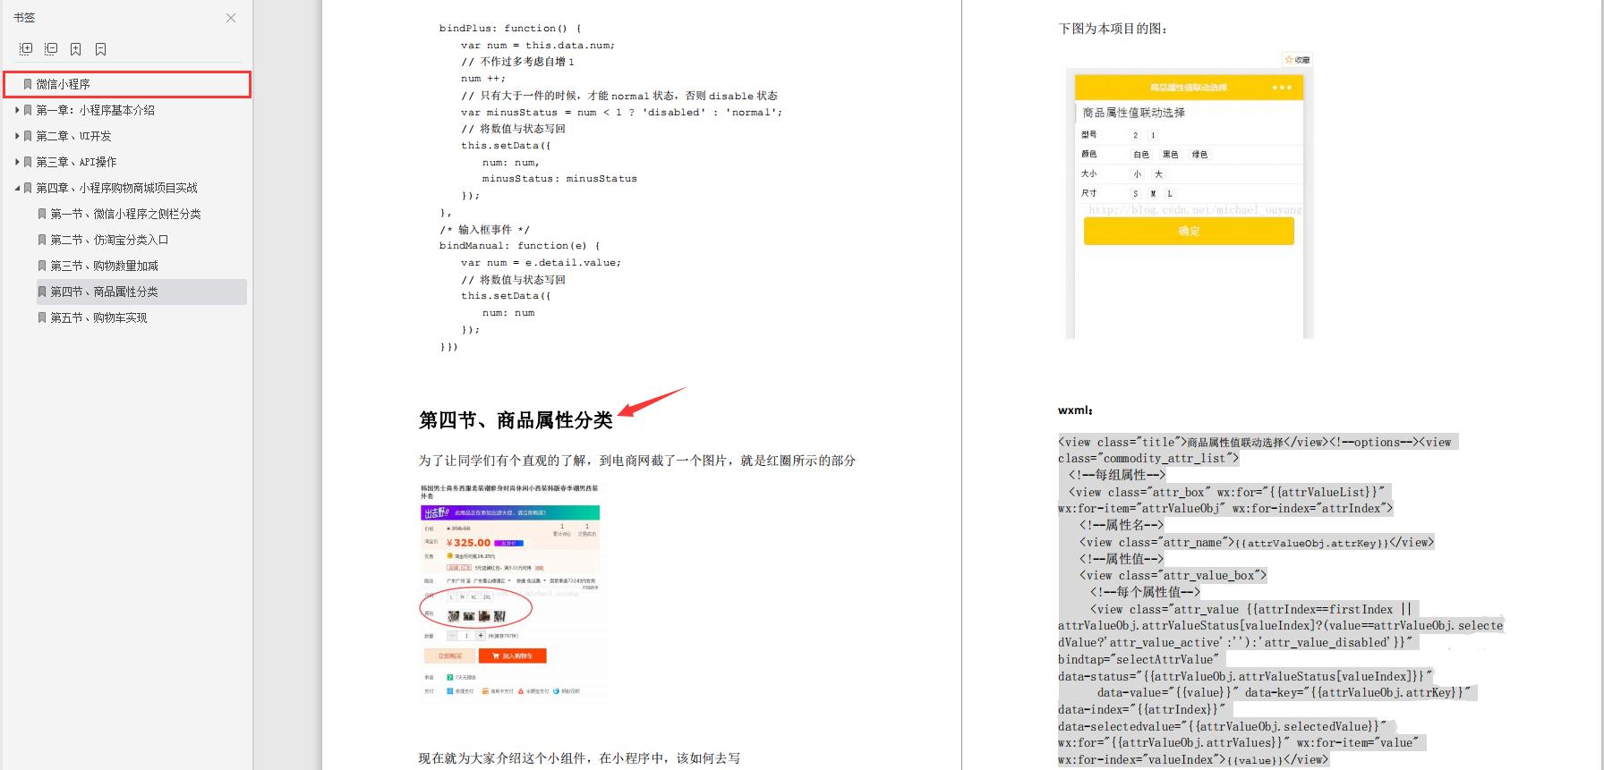Click the bindtap="selectAttrValue" code line
This screenshot has width=1604, height=770.
click(1138, 660)
